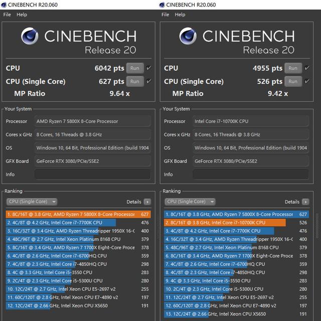The width and height of the screenshot is (321, 321).
Task: Open the ranking type dropdown in right window
Action: tap(190, 202)
